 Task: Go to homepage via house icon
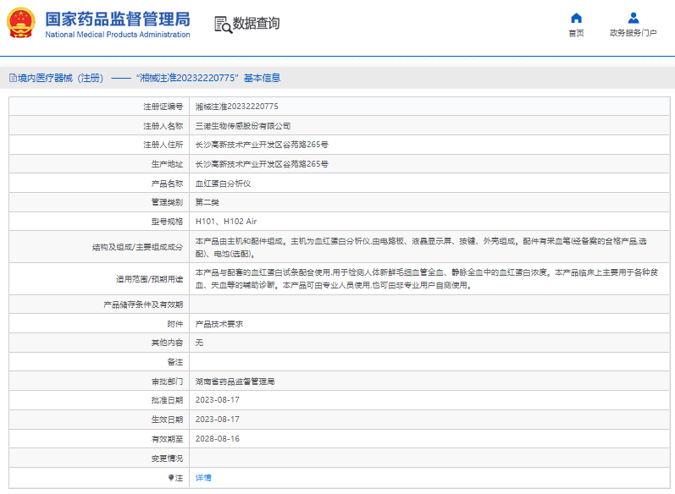(x=576, y=18)
